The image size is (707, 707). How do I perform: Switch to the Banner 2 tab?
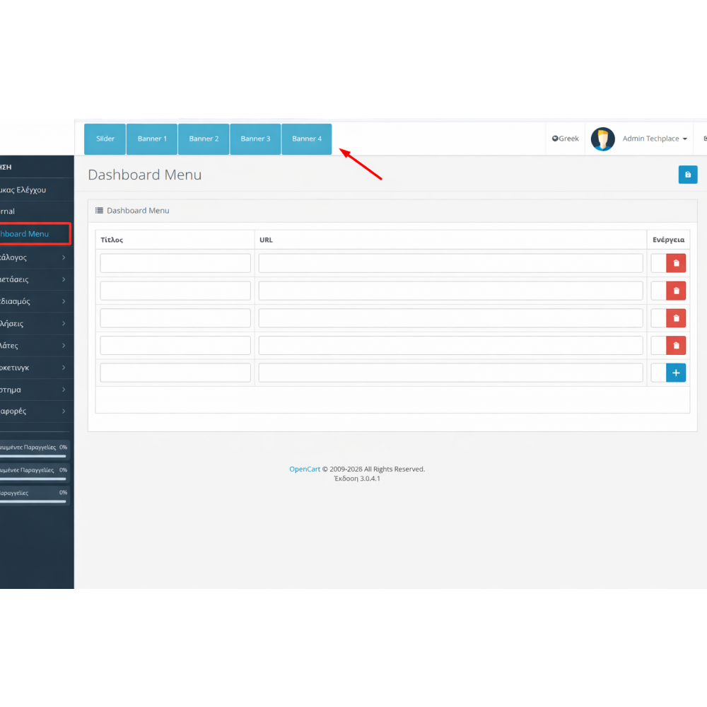coord(204,139)
